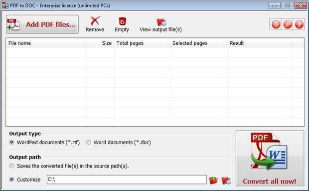
Task: Minimize the PDF to DOC window
Action: click(274, 5)
